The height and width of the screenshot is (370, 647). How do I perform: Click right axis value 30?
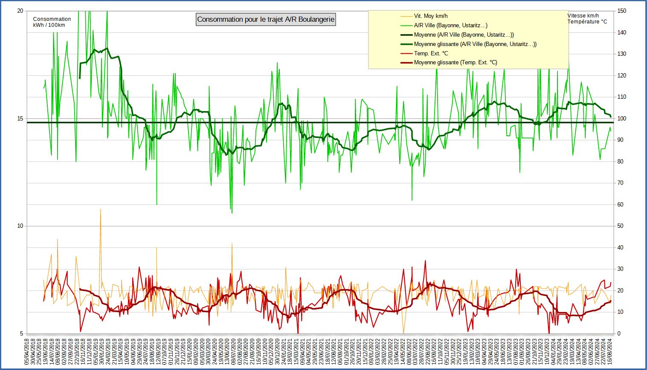click(621, 269)
